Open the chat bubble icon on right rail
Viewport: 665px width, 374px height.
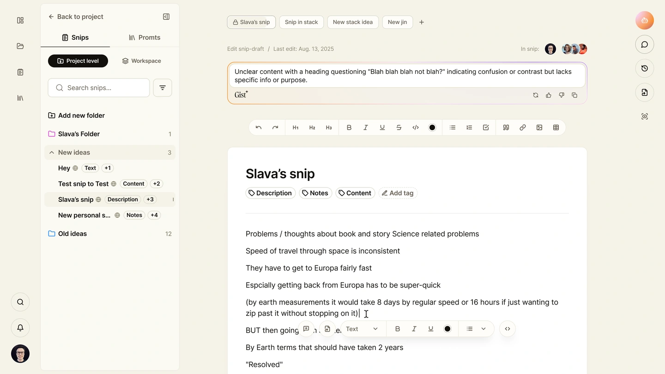(x=645, y=44)
